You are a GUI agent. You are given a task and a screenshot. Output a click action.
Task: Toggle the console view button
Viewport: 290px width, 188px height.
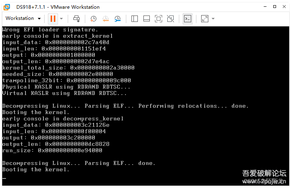(x=188, y=19)
